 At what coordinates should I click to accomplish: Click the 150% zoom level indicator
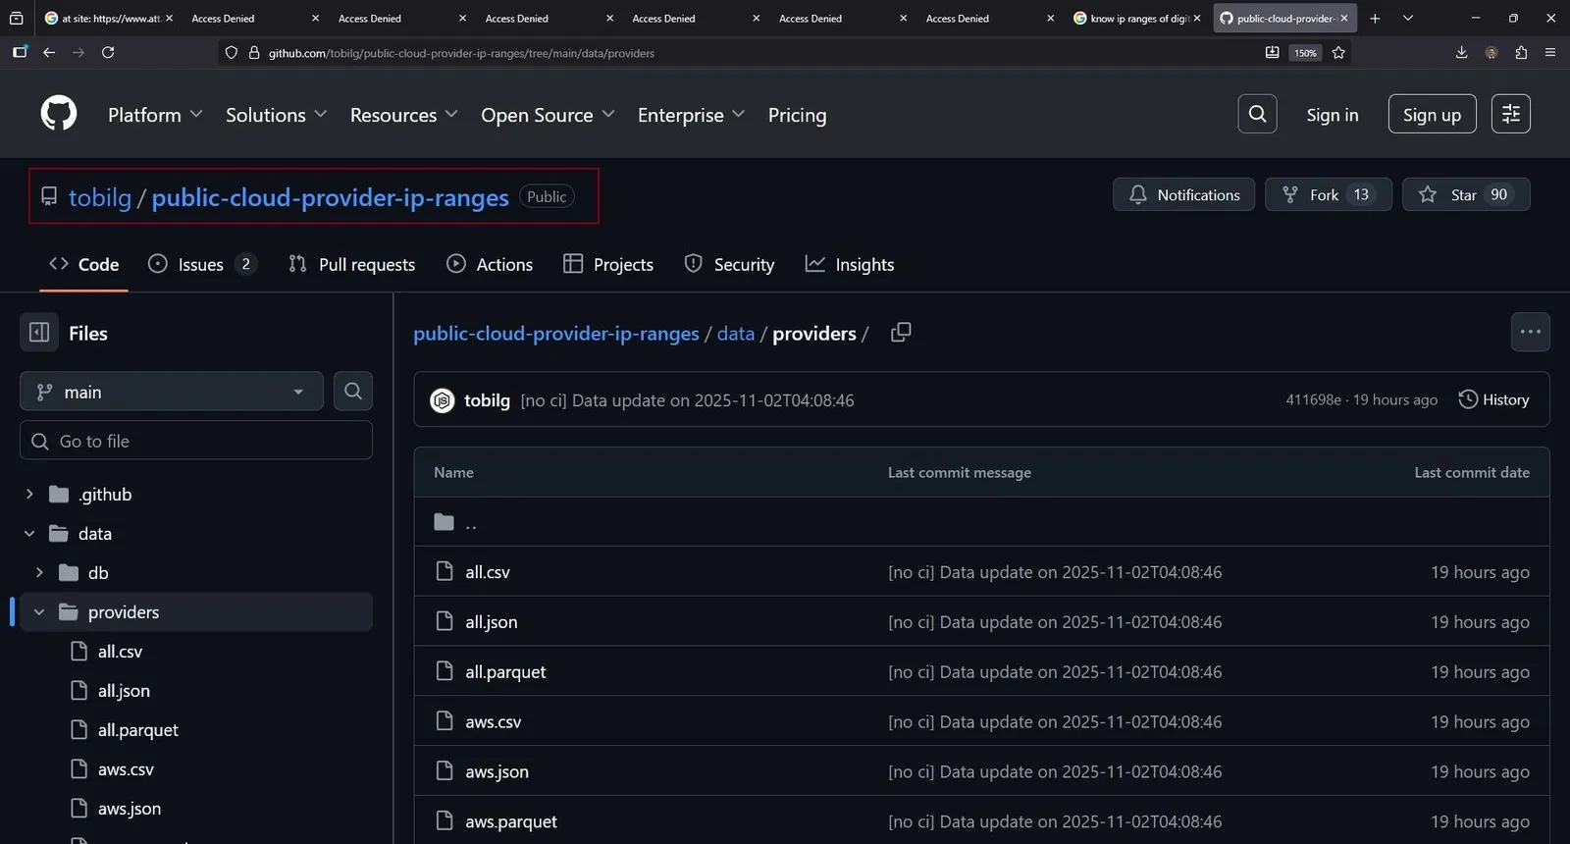click(1305, 53)
